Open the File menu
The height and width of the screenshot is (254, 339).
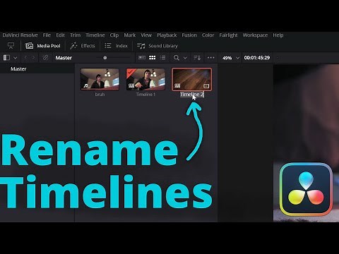tap(47, 35)
